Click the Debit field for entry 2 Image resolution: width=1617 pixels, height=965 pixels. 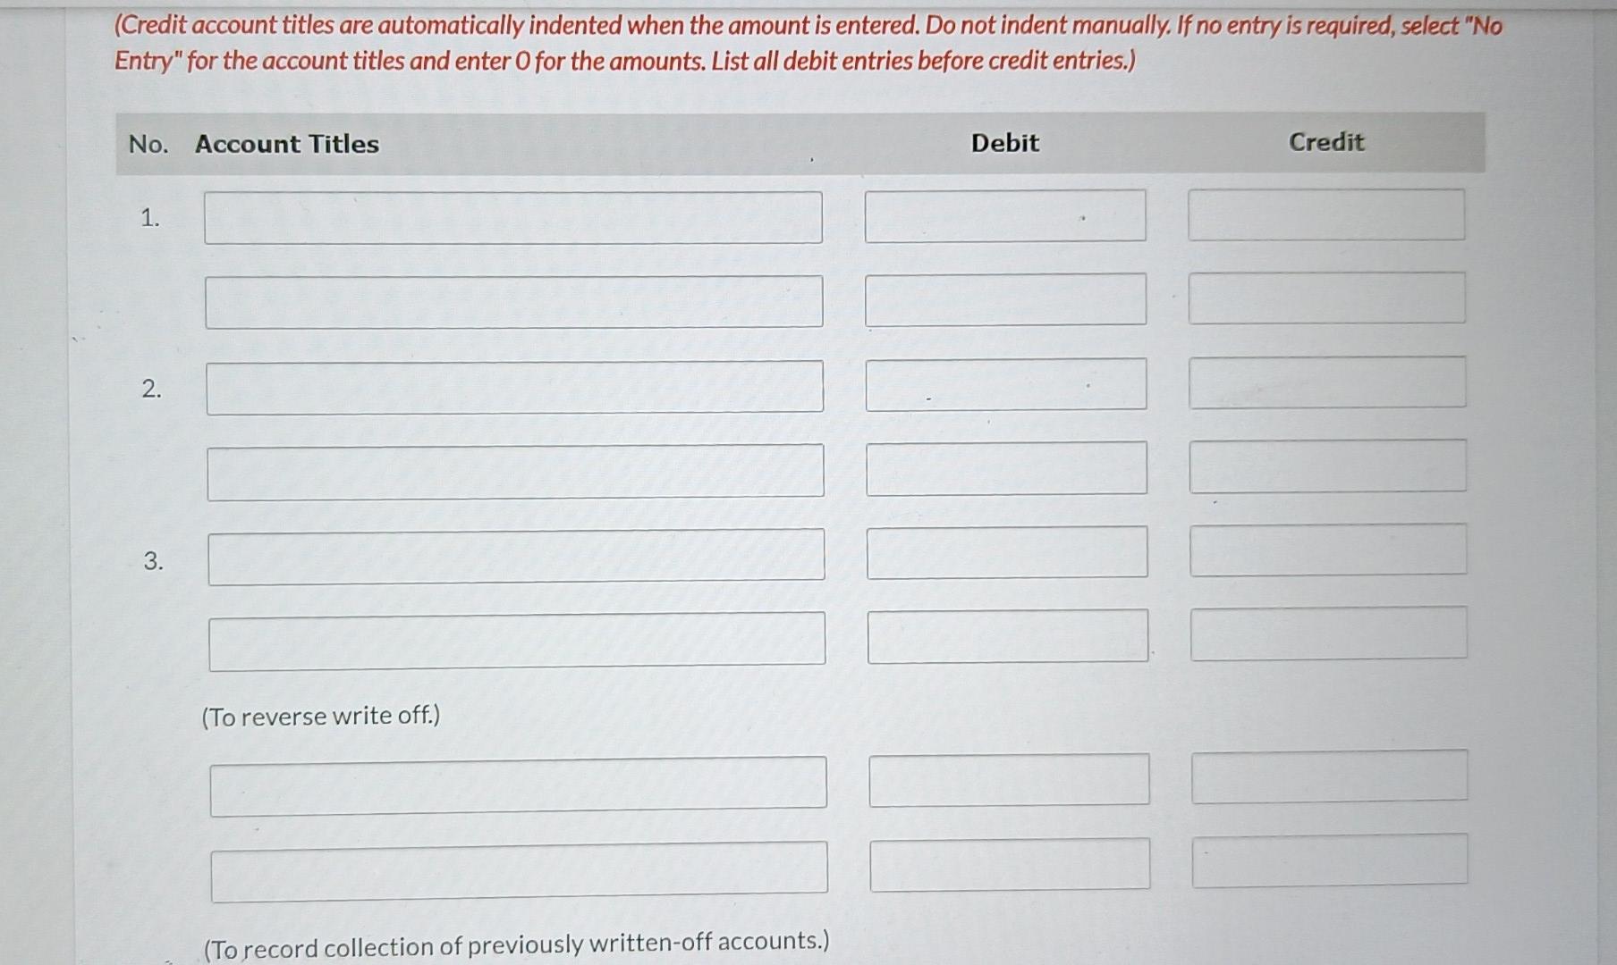point(1007,384)
